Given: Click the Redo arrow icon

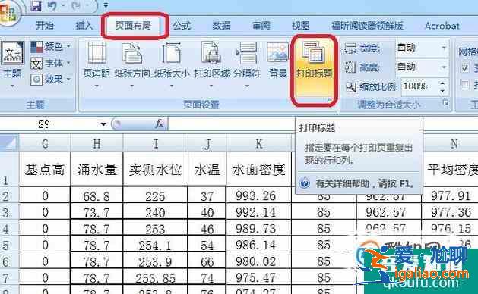Looking at the screenshot, I should tap(76, 5).
